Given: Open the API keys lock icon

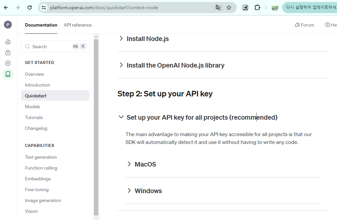Looking at the screenshot, I should click(8, 52).
